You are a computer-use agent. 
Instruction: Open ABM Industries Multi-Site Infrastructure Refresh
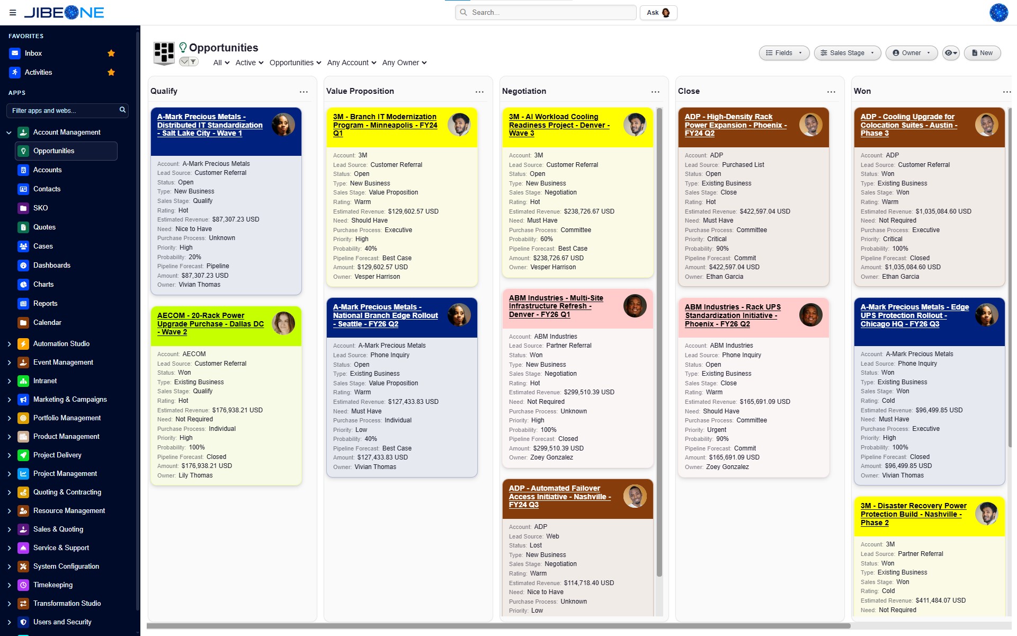[x=556, y=306]
